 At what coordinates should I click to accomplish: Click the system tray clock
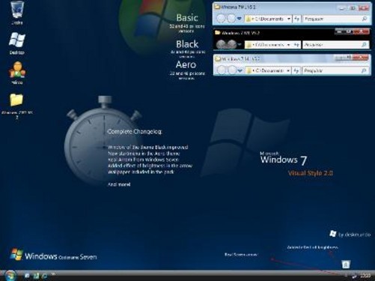point(365,276)
